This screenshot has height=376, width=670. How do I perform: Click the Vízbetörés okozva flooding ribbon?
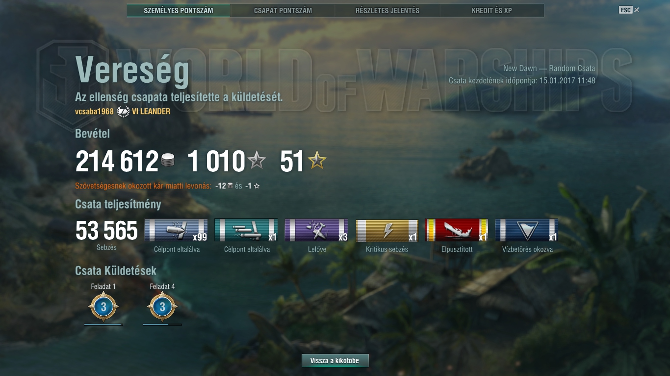click(x=527, y=231)
